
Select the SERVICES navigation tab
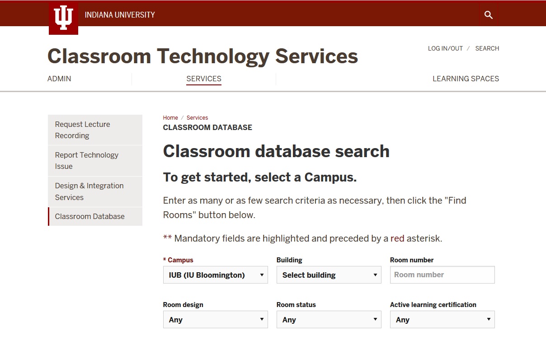point(204,79)
